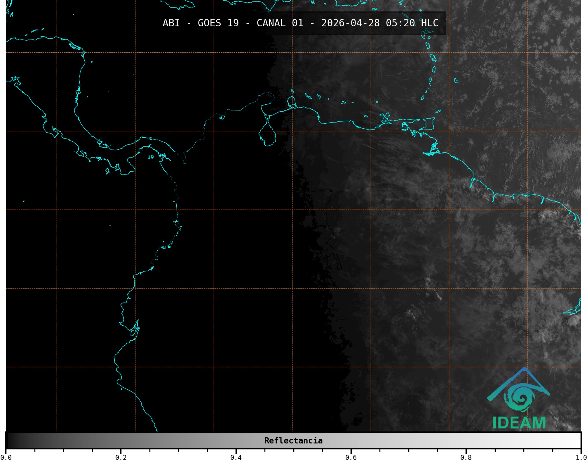Click the green IDEAM text
The height and width of the screenshot is (461, 587).
click(x=519, y=423)
